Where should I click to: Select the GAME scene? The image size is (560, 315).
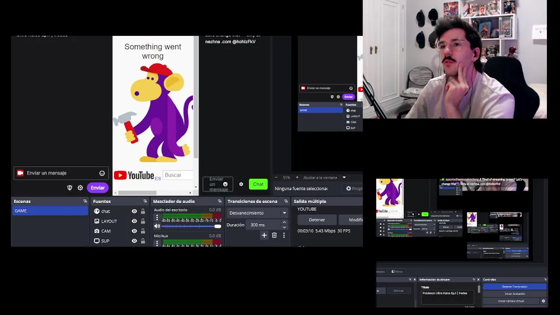click(50, 211)
